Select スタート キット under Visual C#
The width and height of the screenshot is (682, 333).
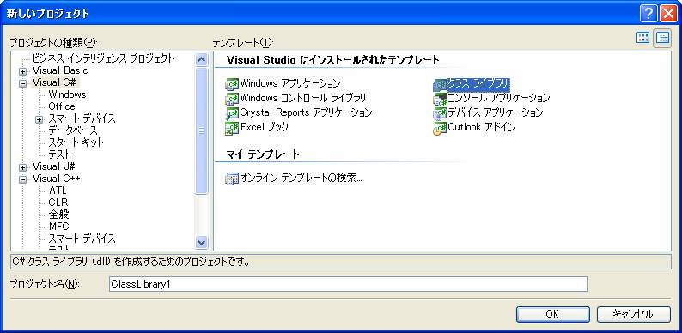pyautogui.click(x=76, y=142)
